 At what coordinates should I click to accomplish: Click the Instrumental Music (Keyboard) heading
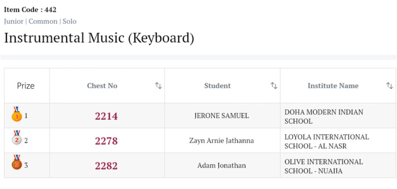(x=99, y=38)
